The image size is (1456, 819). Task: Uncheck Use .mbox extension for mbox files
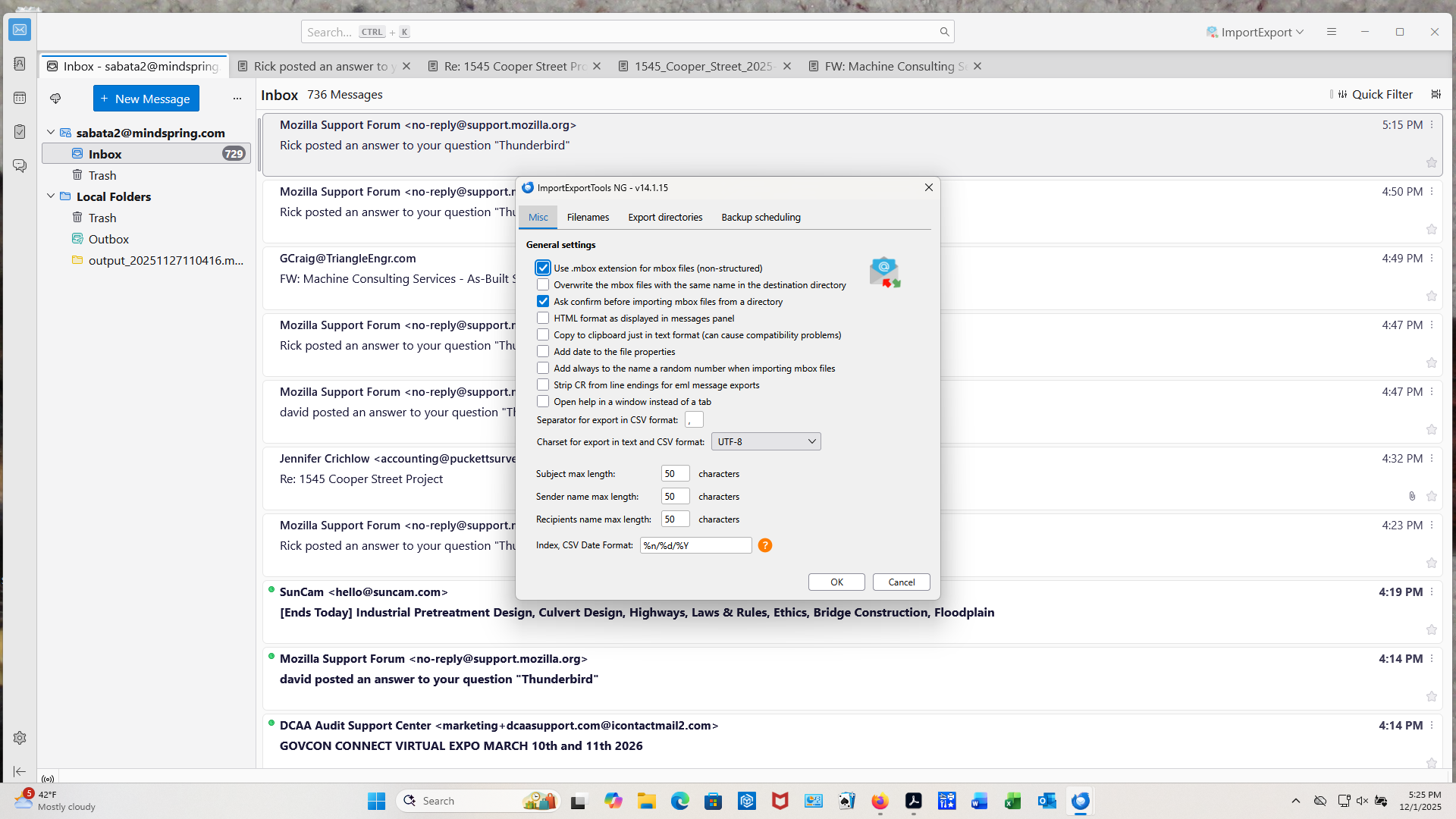click(543, 268)
